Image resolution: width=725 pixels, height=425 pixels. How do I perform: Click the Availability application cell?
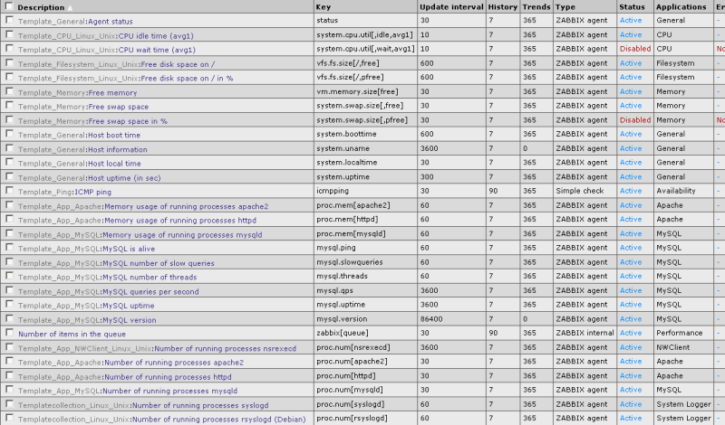tap(676, 191)
